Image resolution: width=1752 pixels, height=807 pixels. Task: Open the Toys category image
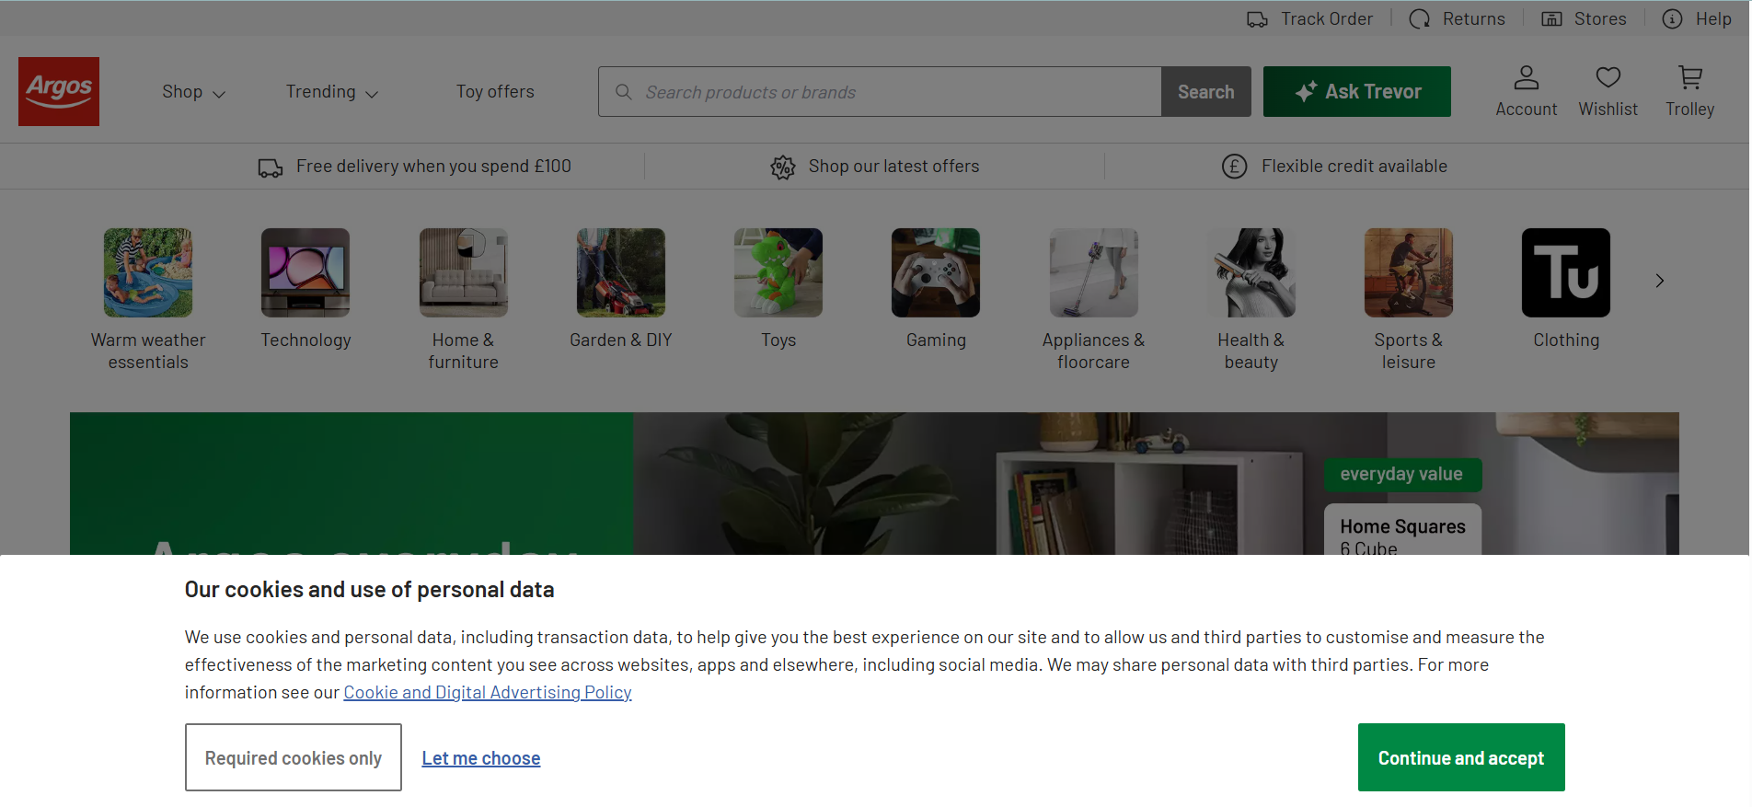(778, 272)
